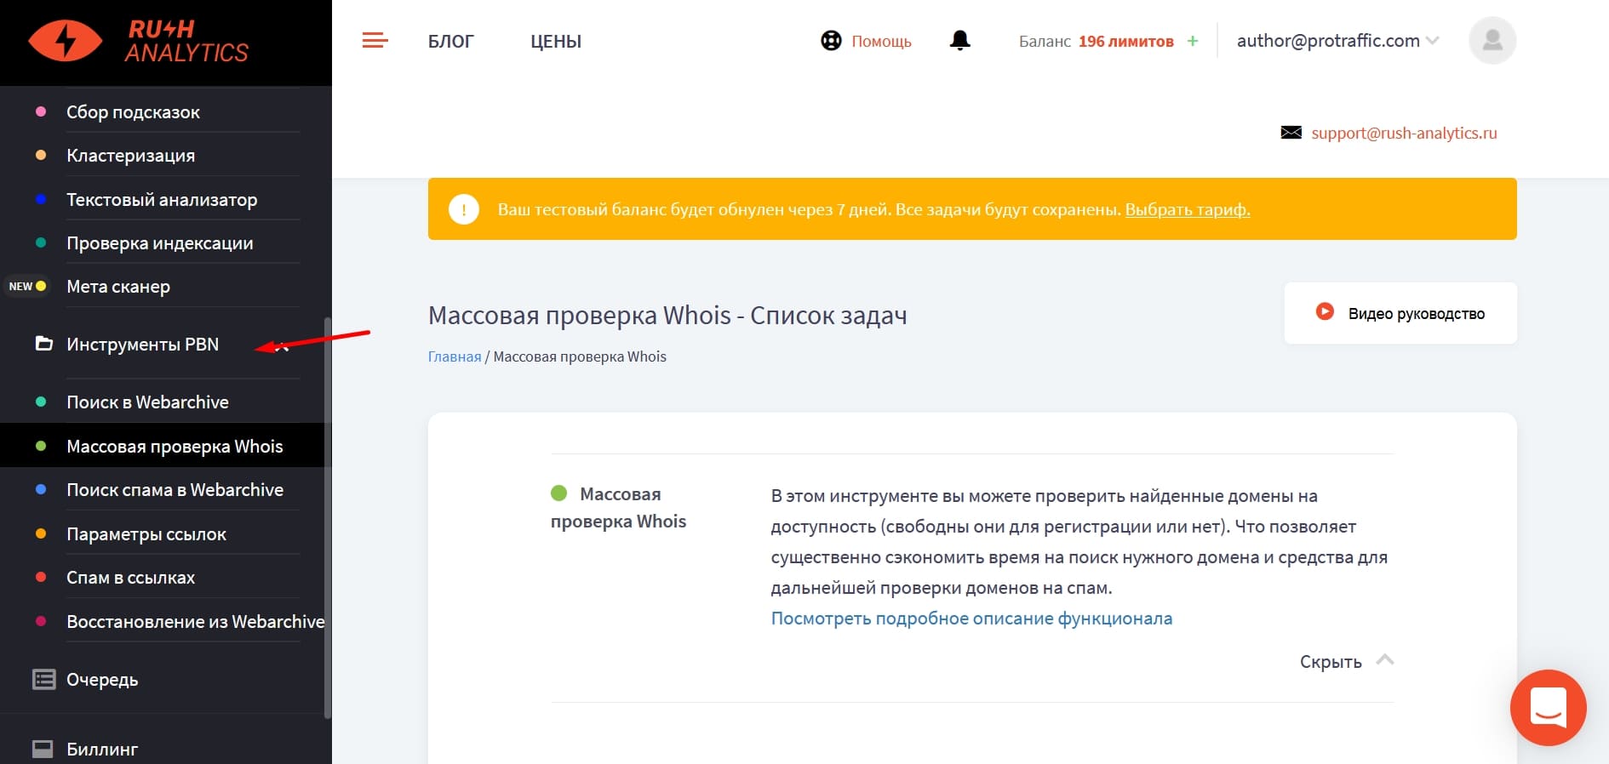Toggle the hamburger menu icon

(x=375, y=40)
